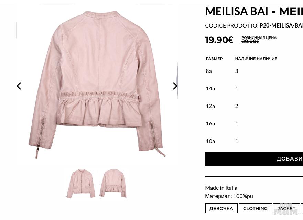
Task: Select size 14a row
Action: click(254, 89)
